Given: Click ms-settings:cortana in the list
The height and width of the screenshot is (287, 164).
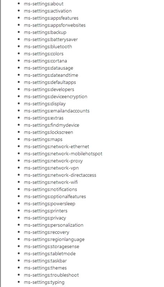Looking at the screenshot, I should (45, 61).
